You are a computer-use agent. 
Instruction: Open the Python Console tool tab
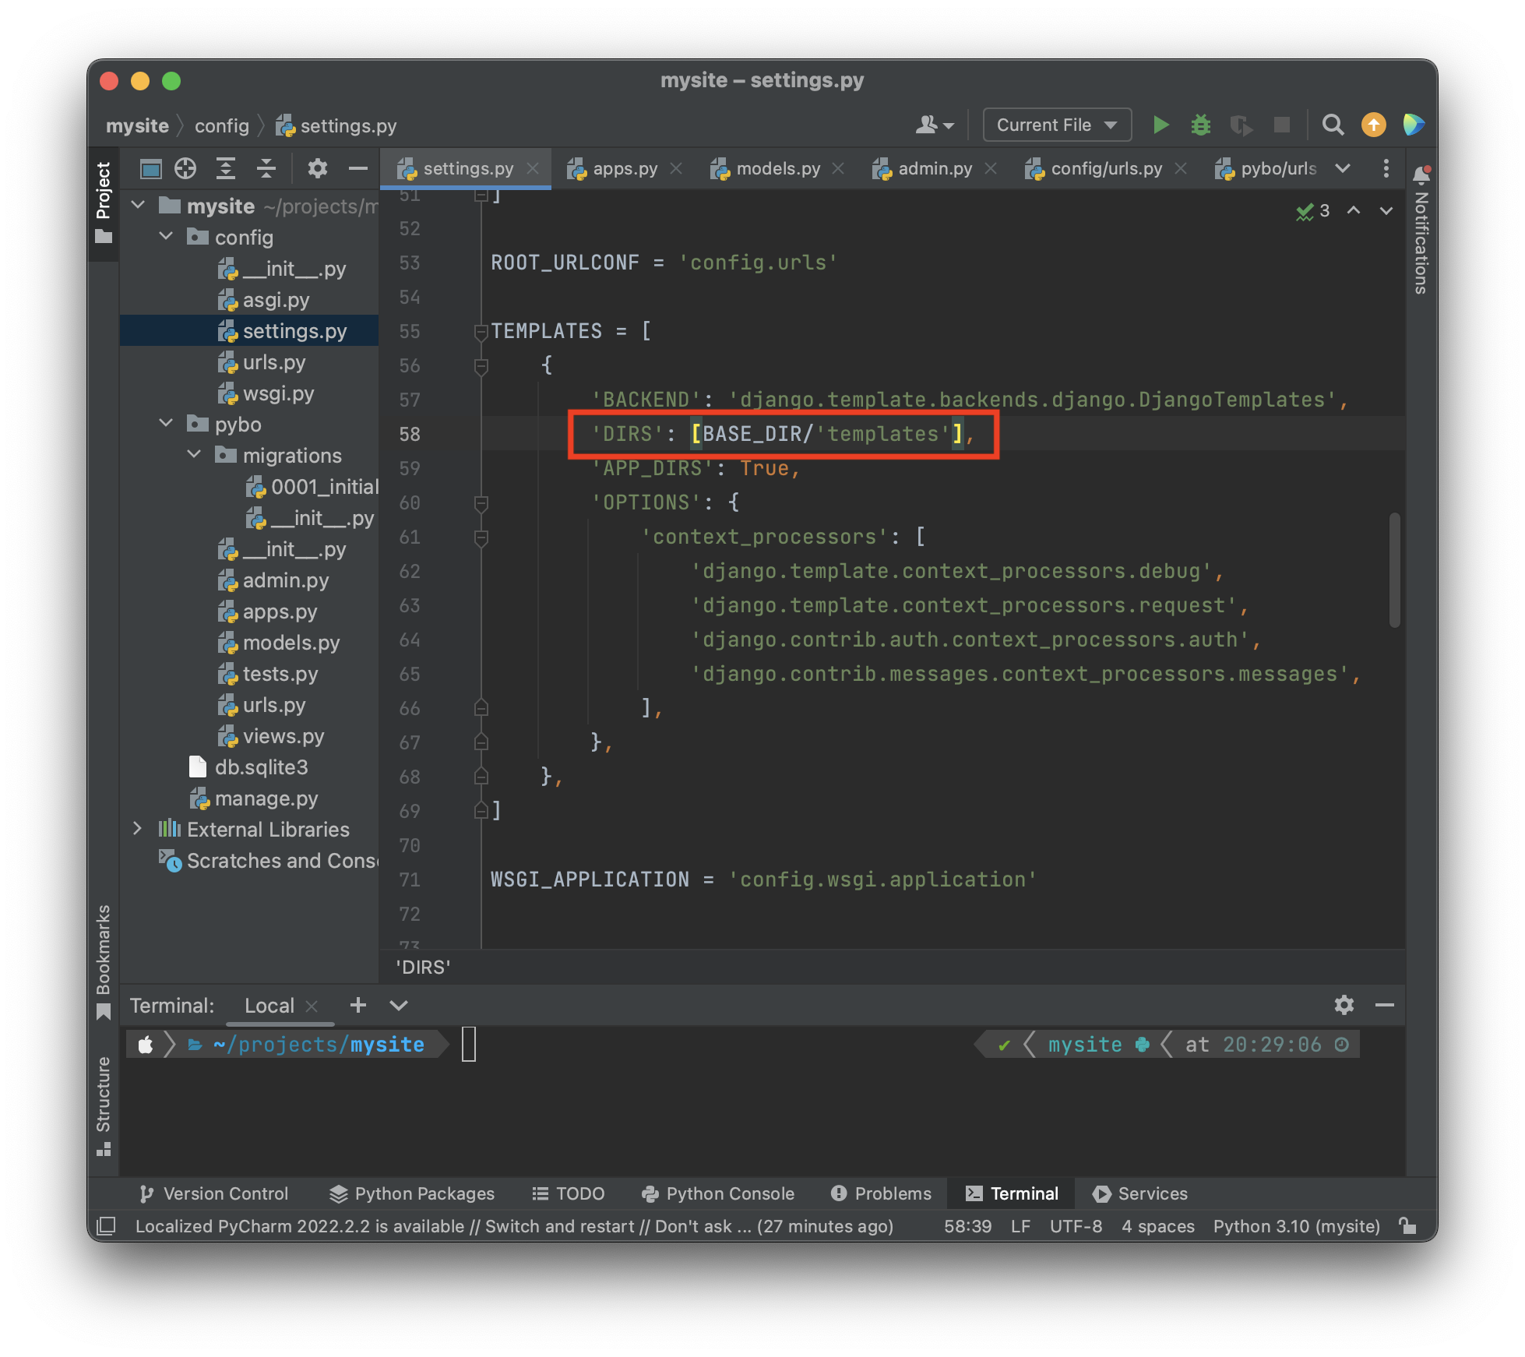pyautogui.click(x=717, y=1193)
